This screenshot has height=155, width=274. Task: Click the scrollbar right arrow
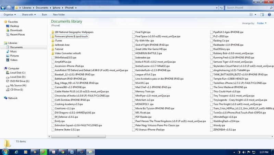click(x=272, y=136)
